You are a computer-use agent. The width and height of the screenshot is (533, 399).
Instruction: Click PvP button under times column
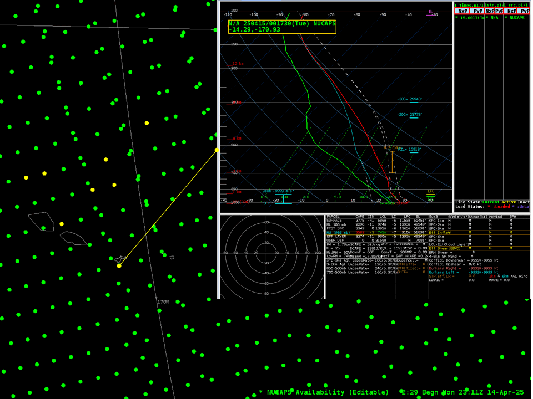click(x=477, y=11)
